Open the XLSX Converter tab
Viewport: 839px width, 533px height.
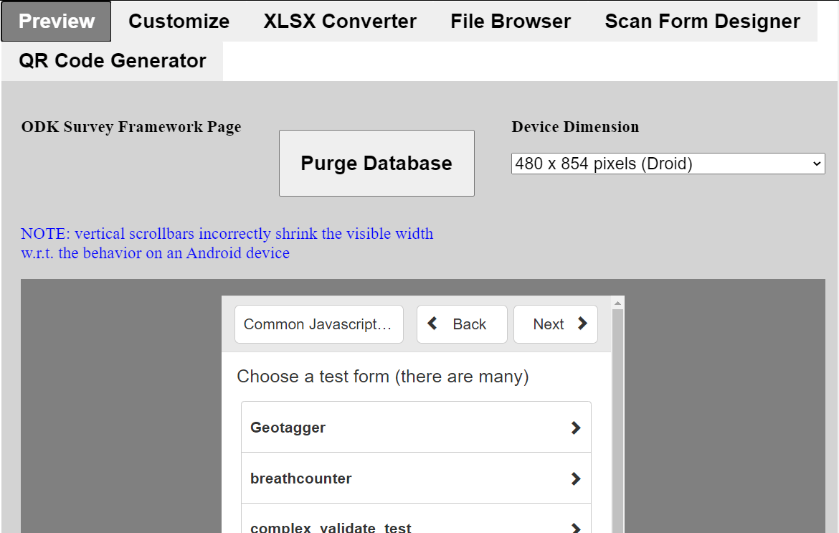pyautogui.click(x=340, y=22)
